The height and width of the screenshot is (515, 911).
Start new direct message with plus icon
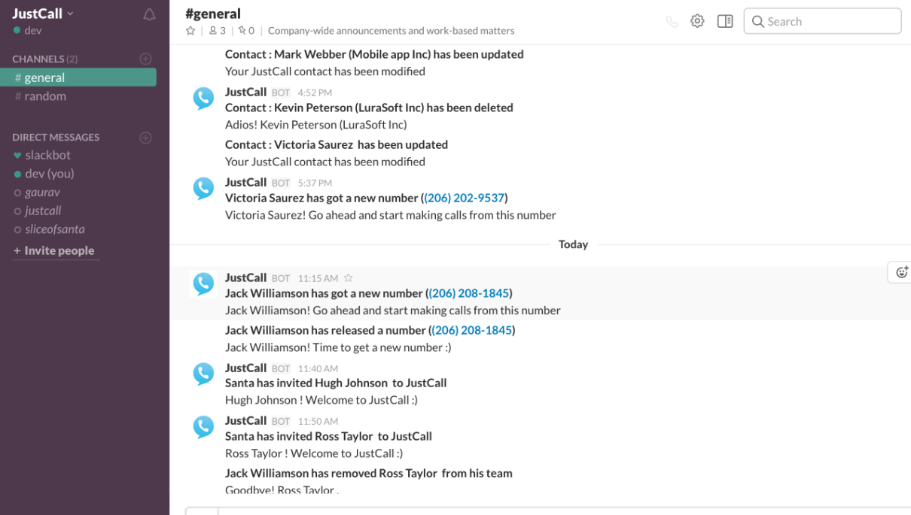coord(146,138)
